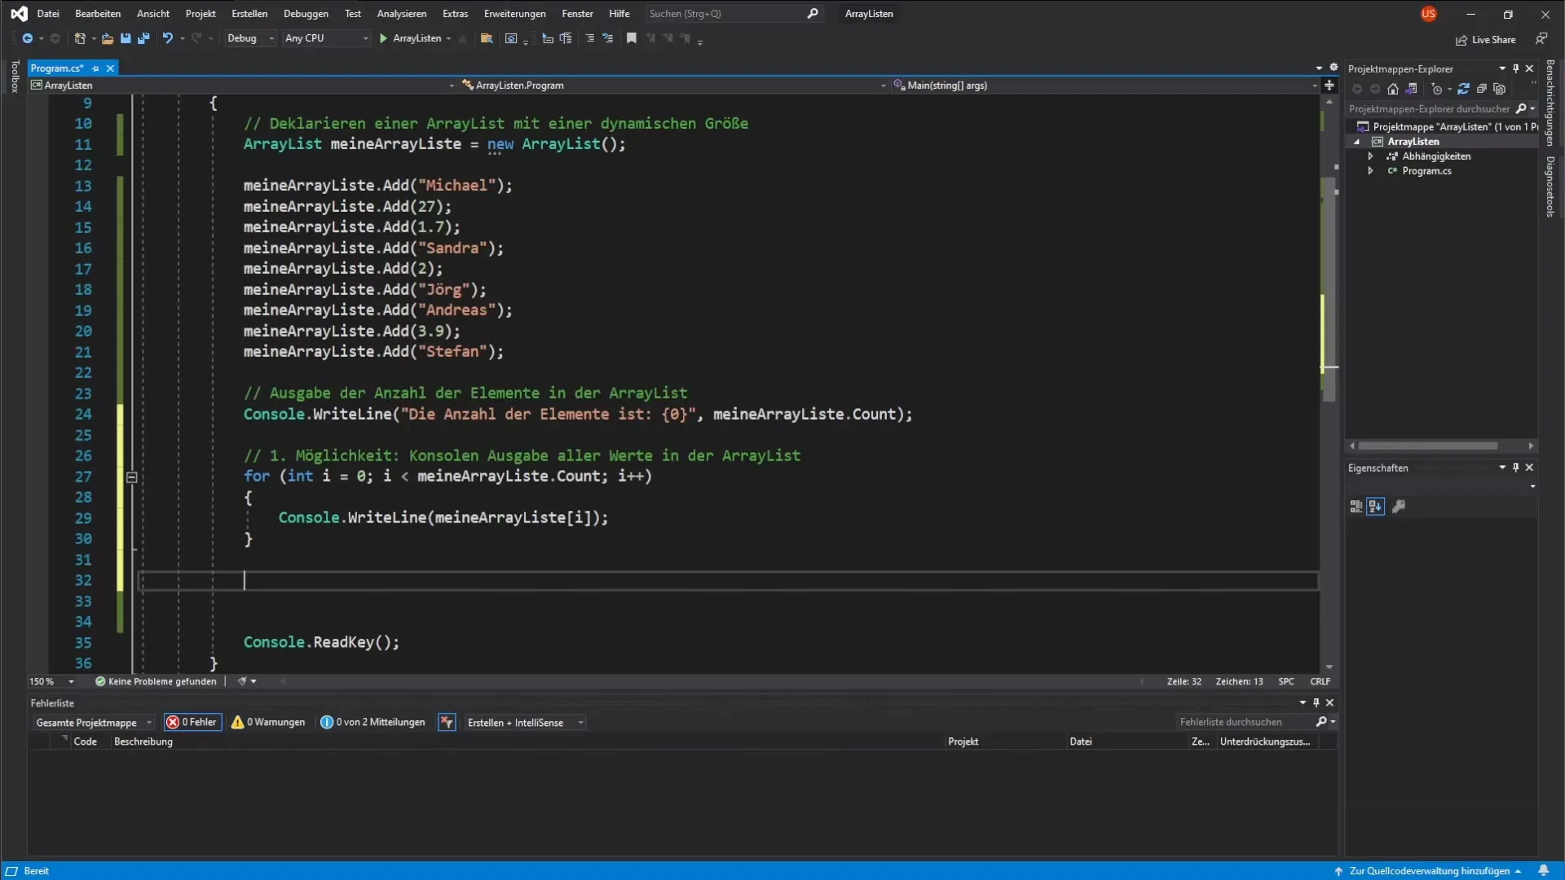
Task: Click the pending changes filter clock icon
Action: [x=1437, y=89]
